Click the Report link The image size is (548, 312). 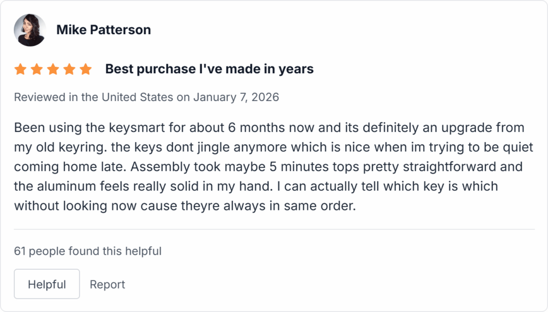(x=107, y=284)
